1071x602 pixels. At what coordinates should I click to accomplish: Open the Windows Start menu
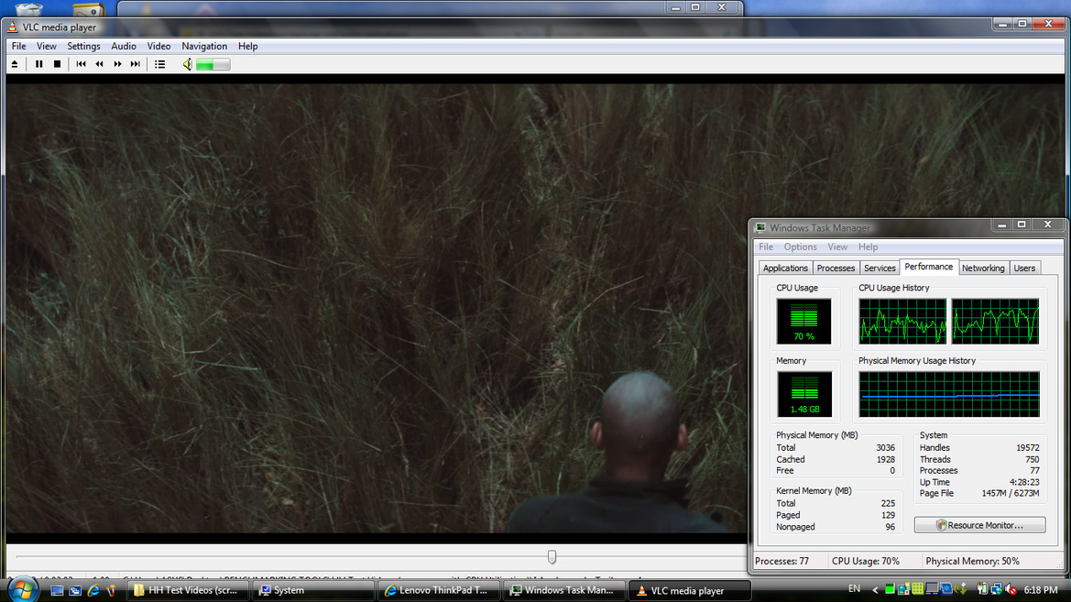click(22, 590)
